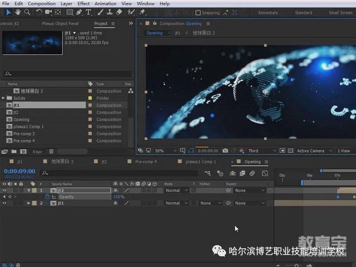The height and width of the screenshot is (267, 356).
Task: Click the delete trash icon in Project panel
Action: tap(51, 151)
